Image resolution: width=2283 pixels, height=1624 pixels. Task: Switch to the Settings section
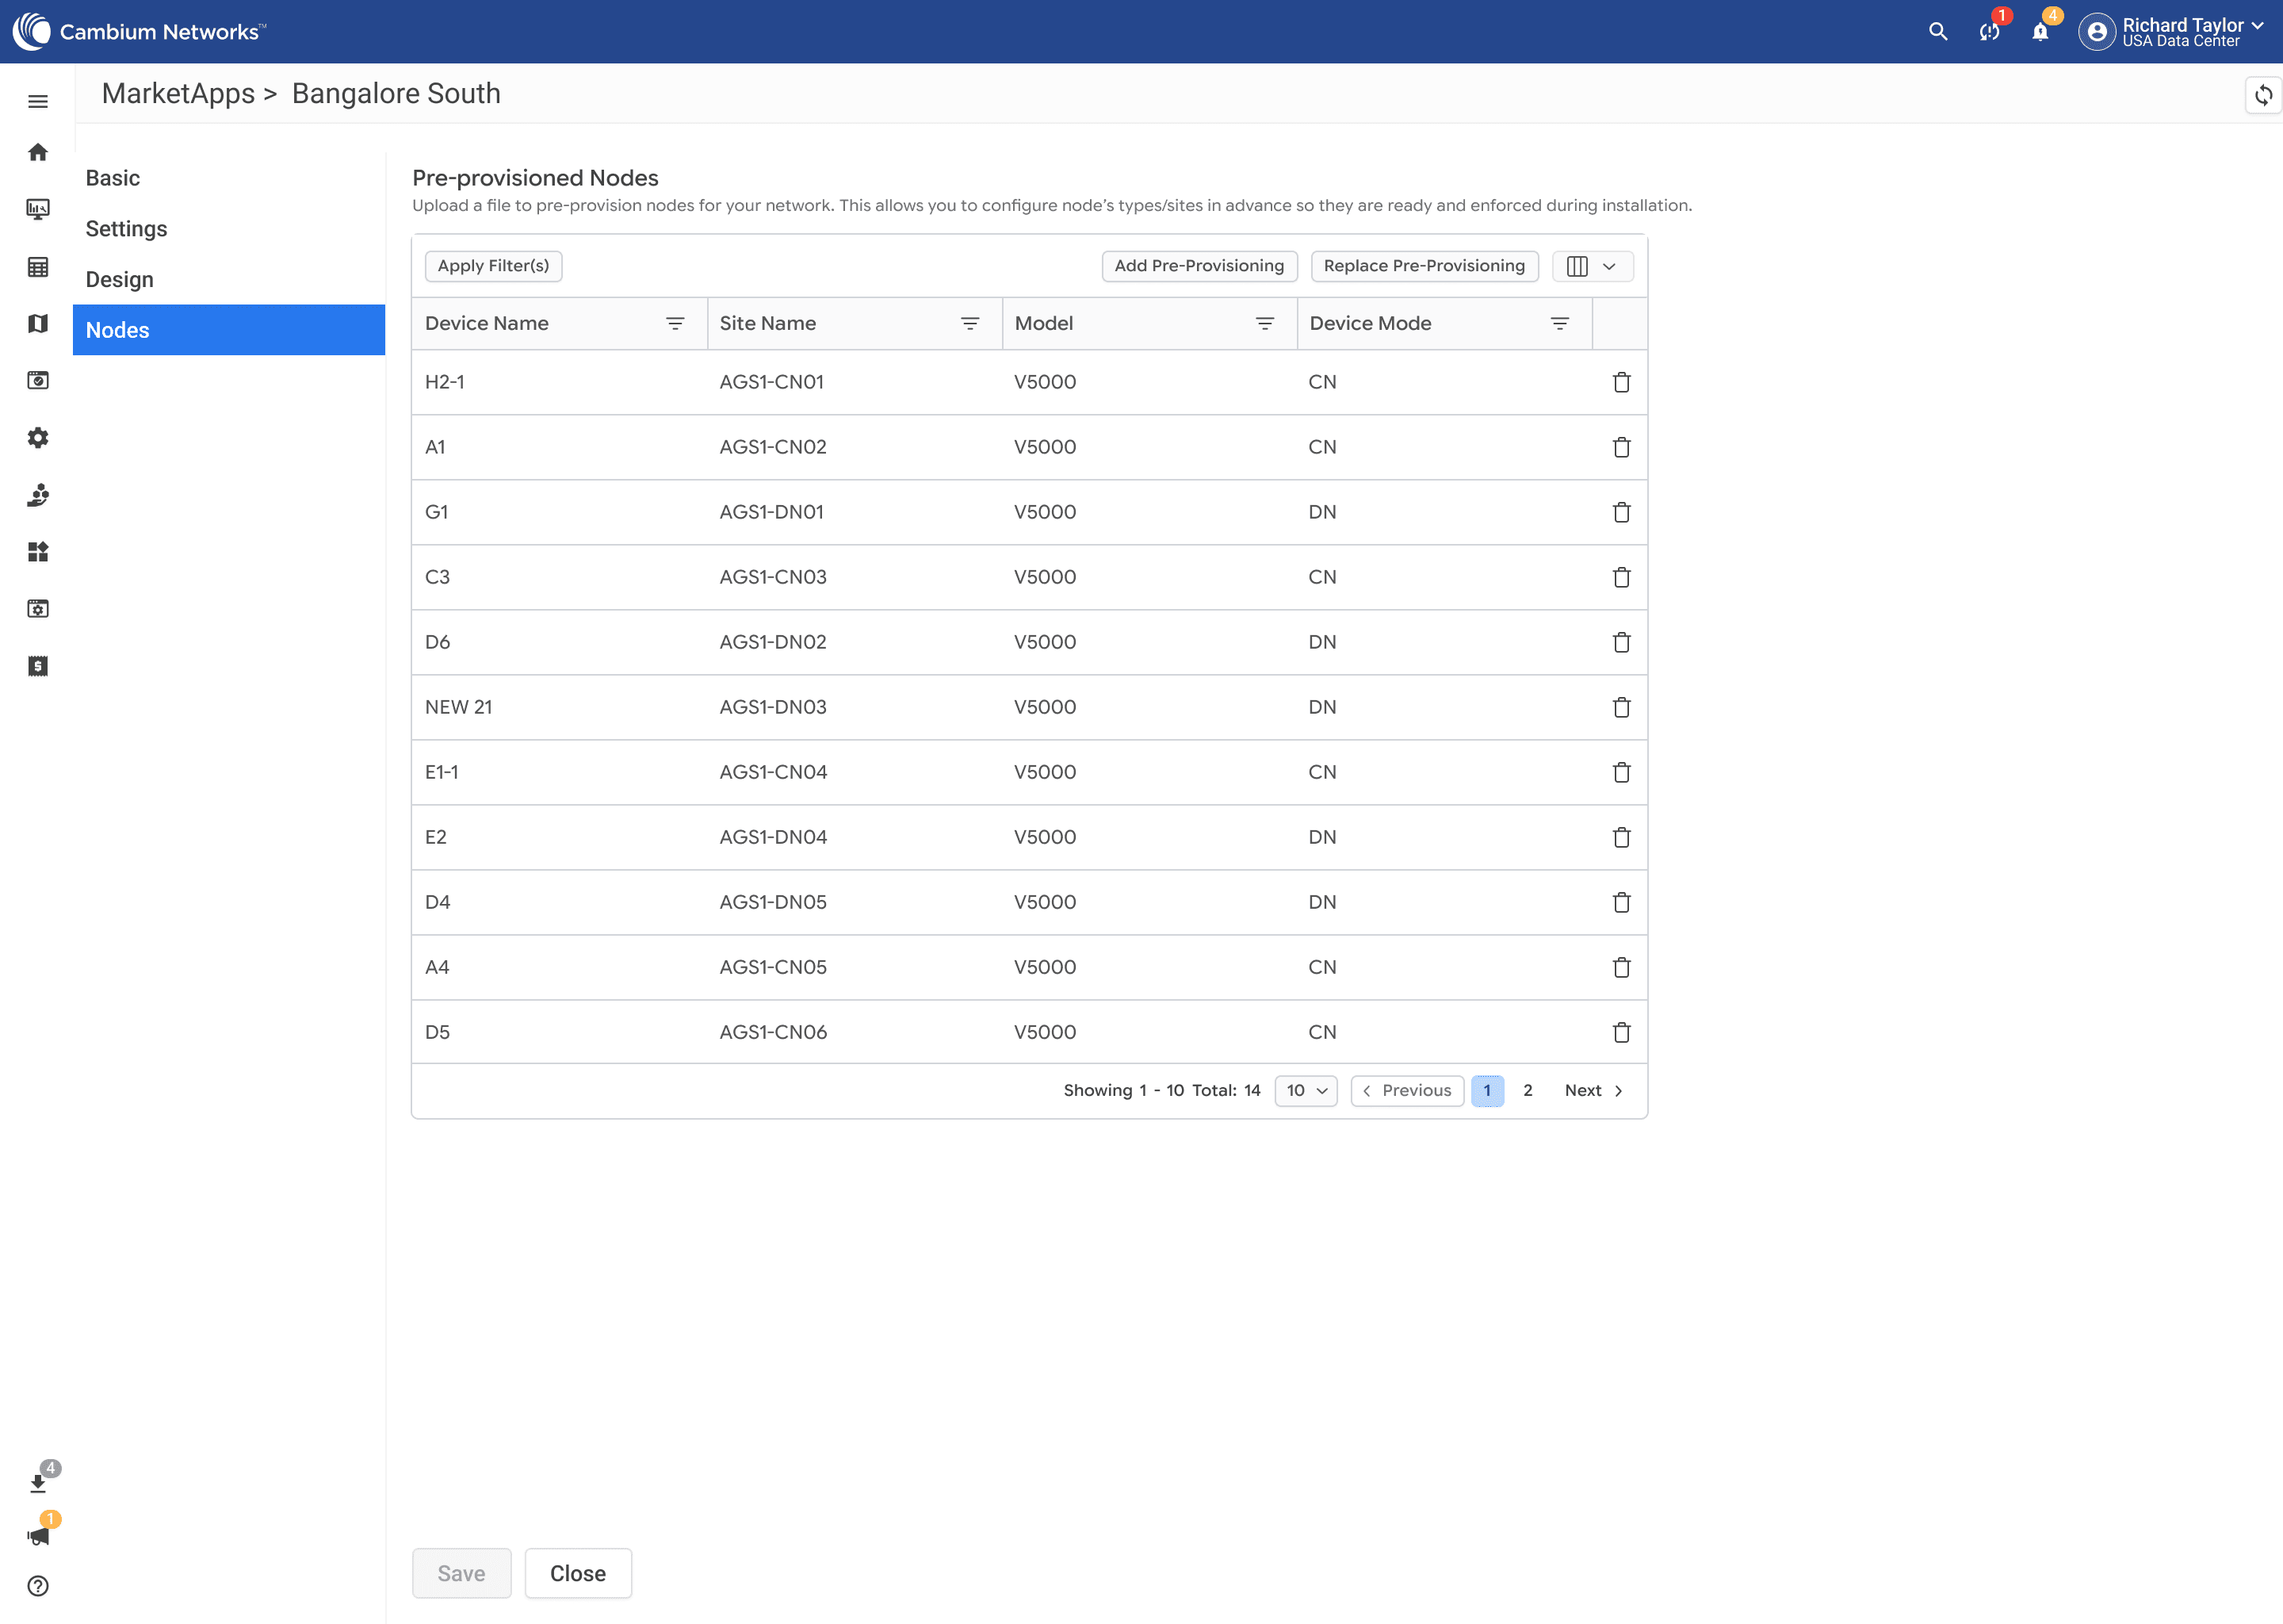tap(229, 229)
